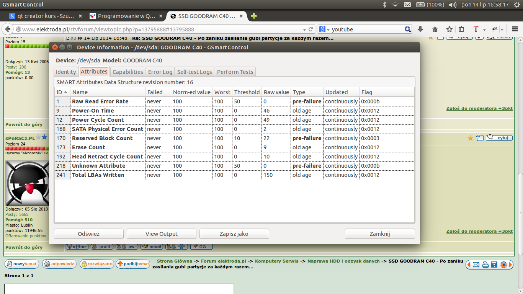Click the rozwiązano button
523x294 pixels.
96,264
